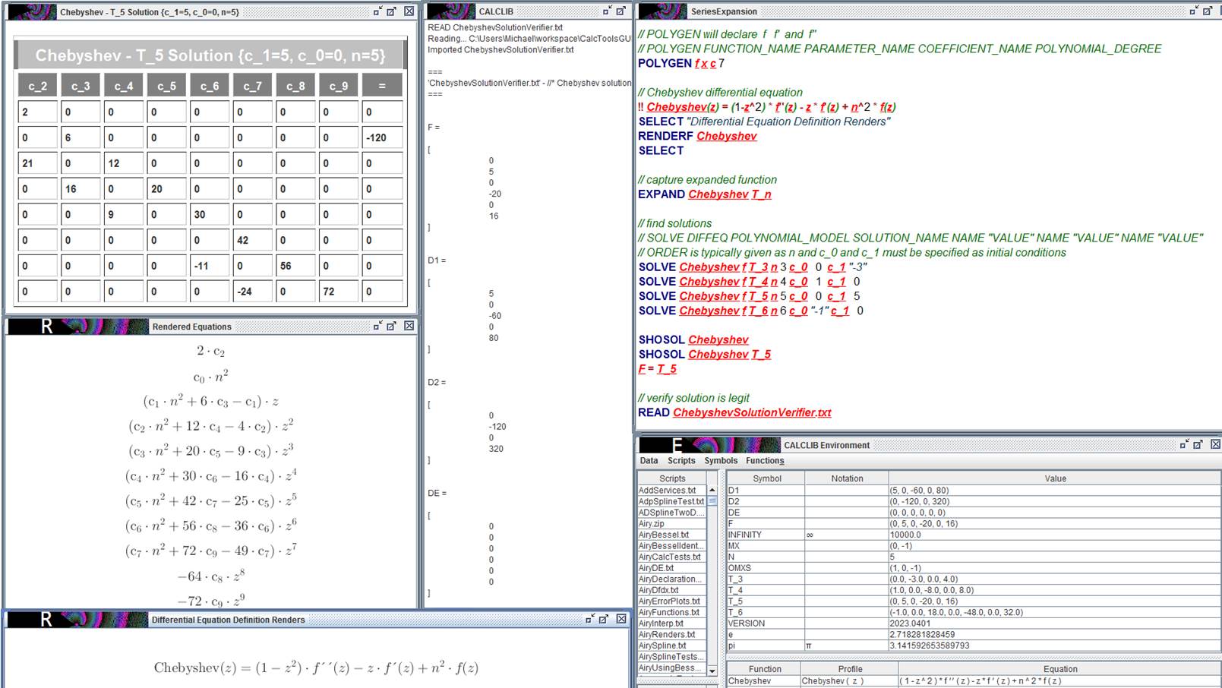
Task: Click the = column header
Action: [382, 86]
